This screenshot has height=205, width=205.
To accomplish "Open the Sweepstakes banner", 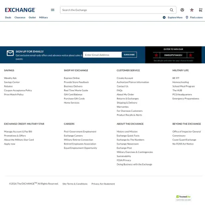I will pyautogui.click(x=173, y=55).
